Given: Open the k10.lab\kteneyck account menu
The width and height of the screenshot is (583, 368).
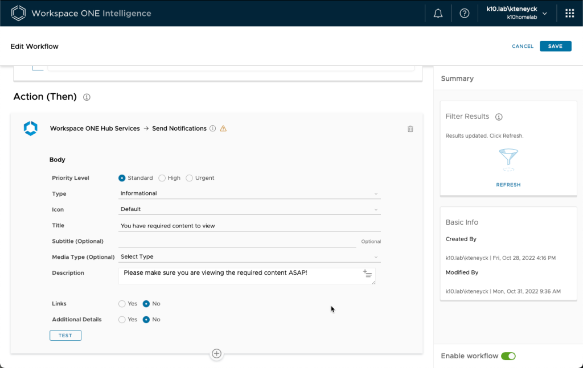Looking at the screenshot, I should pyautogui.click(x=517, y=13).
